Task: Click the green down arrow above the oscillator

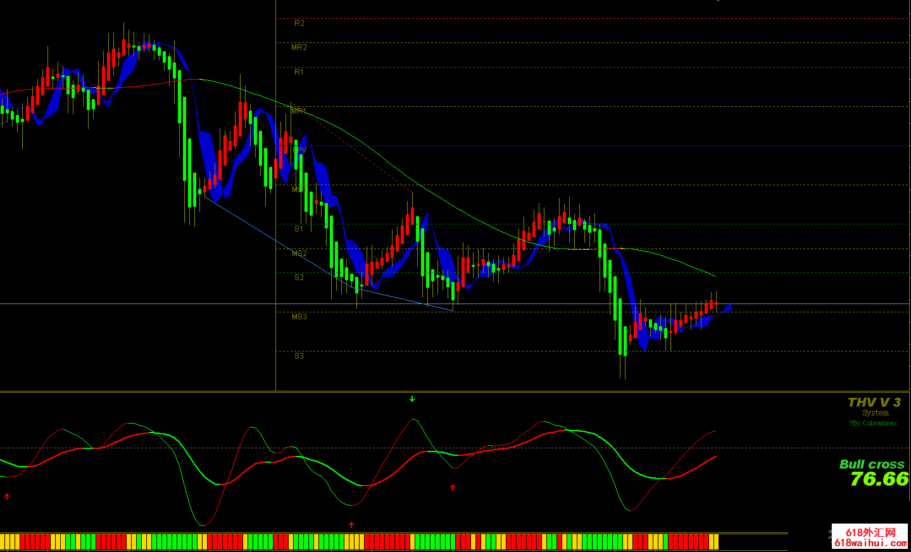Action: click(x=412, y=399)
